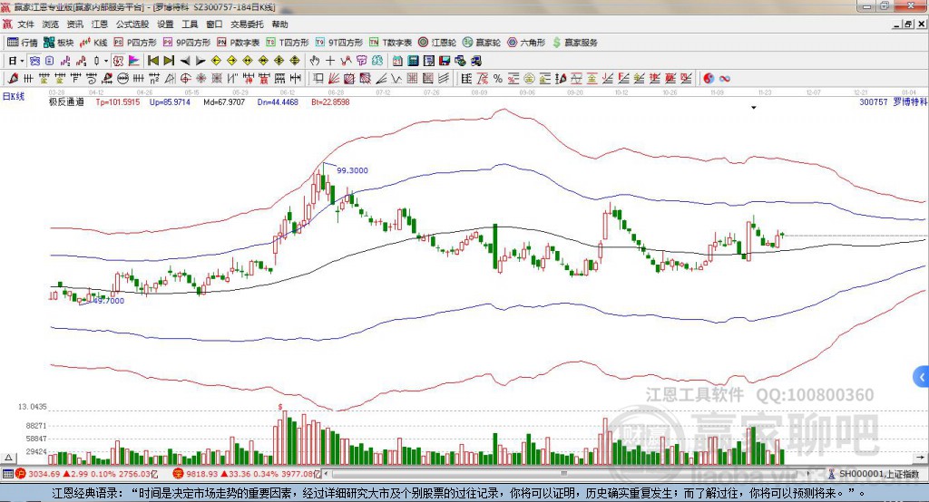Viewport: 929px width, 502px height.
Task: Select the circled 金 golden ratio icon
Action: (x=529, y=78)
